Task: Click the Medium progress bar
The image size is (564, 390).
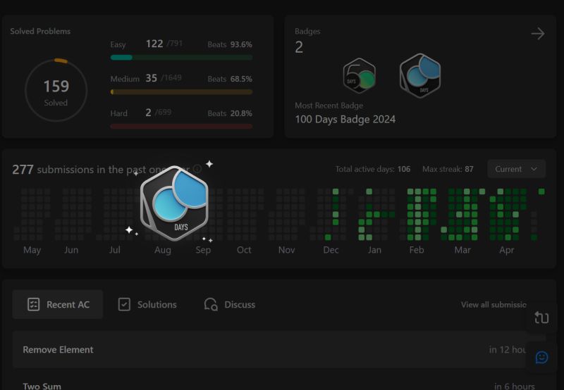Action: pos(181,92)
